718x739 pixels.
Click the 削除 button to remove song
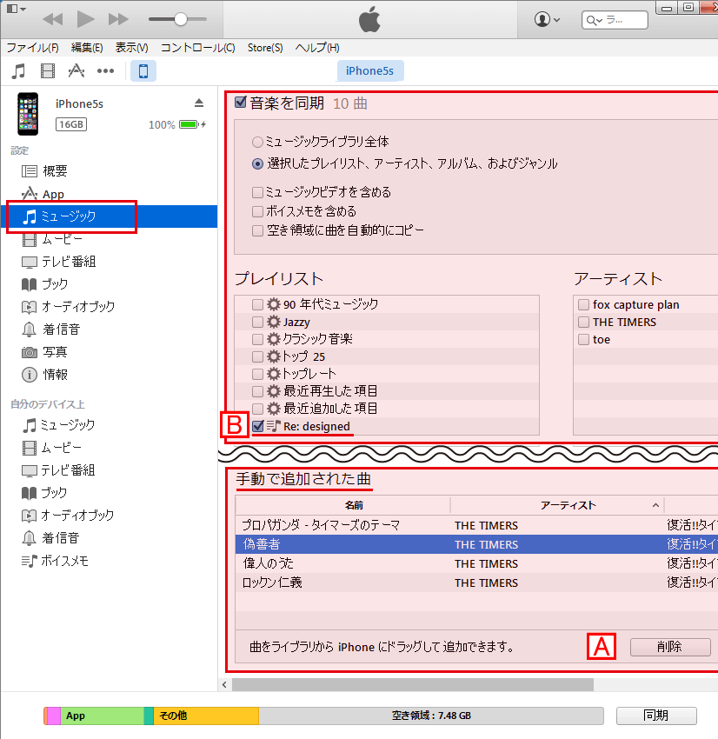pos(670,648)
